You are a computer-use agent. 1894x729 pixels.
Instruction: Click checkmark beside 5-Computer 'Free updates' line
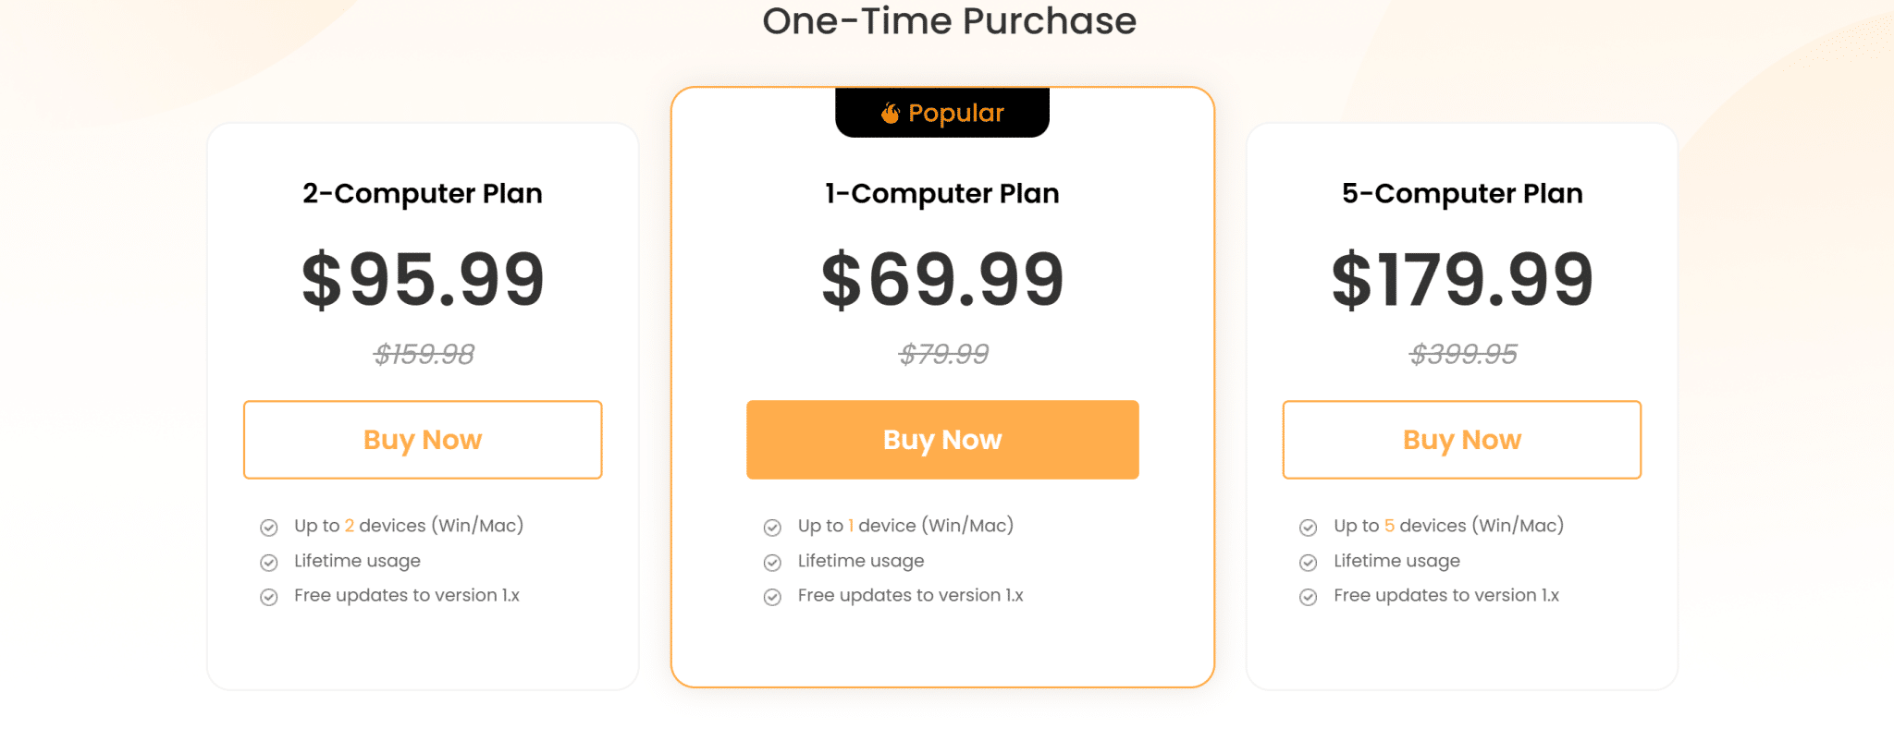point(1308,597)
